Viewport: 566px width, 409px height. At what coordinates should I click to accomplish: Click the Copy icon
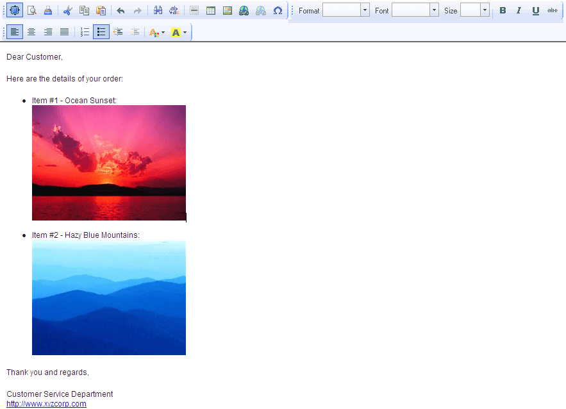[85, 10]
